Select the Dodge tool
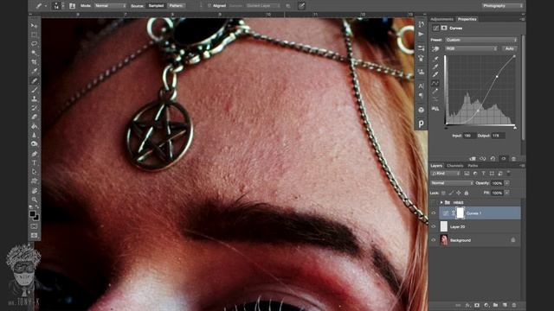This screenshot has width=554, height=311. [34, 144]
